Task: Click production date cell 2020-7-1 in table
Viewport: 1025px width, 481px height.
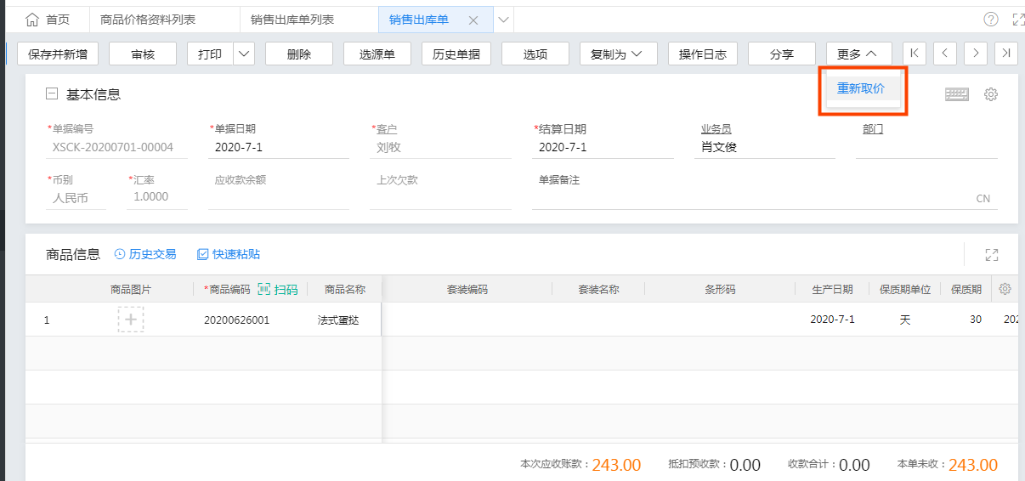Action: pyautogui.click(x=833, y=320)
